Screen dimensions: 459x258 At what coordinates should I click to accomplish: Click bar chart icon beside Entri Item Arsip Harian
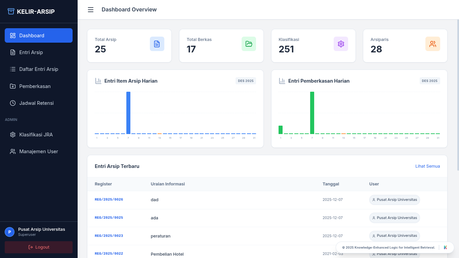coord(98,81)
